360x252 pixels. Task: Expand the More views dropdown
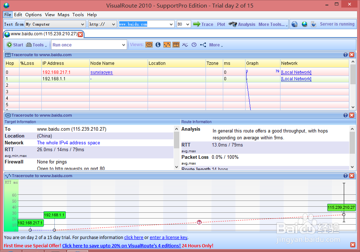click(x=216, y=45)
